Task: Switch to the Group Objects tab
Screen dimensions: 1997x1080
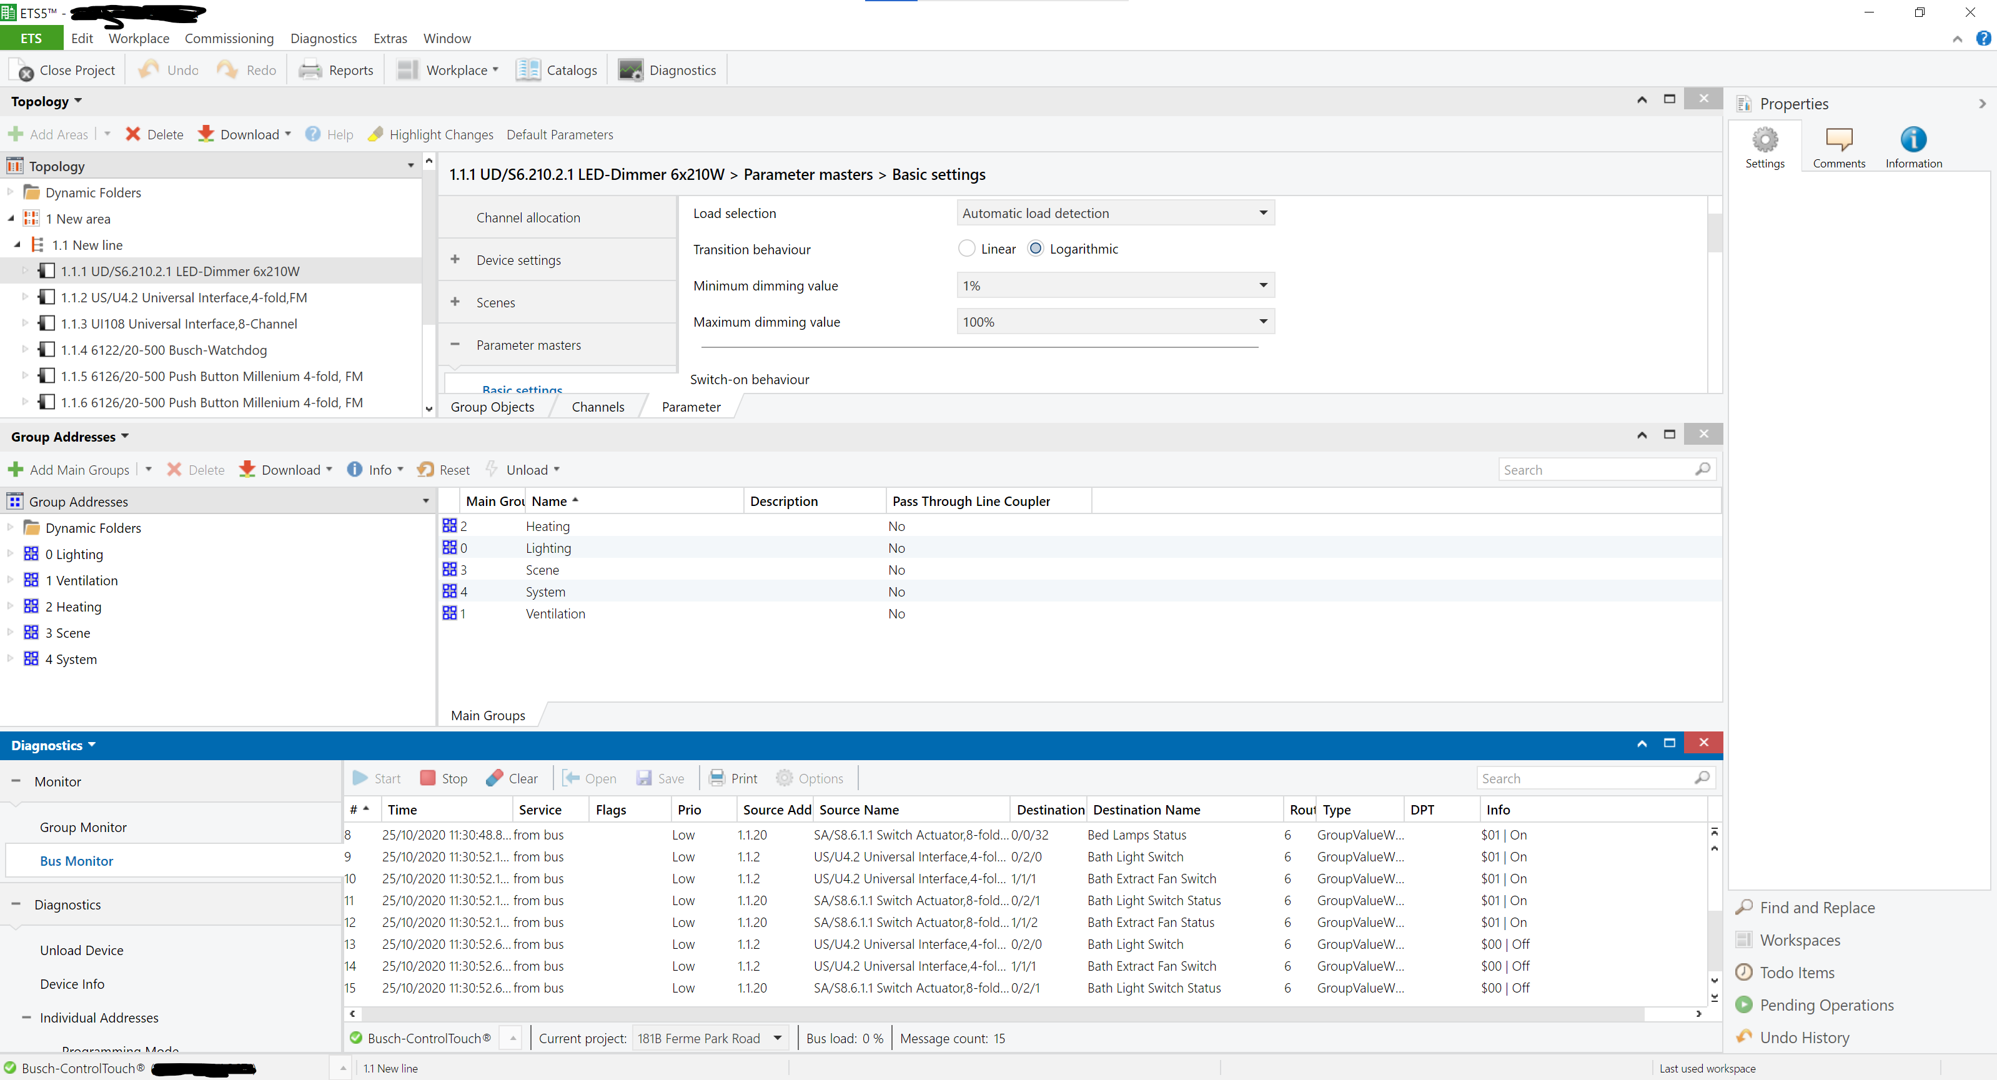Action: point(492,406)
